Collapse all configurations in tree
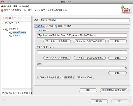Screen dimensions: 133x106 tap(15, 18)
